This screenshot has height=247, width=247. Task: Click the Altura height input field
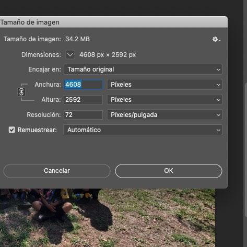(x=84, y=100)
